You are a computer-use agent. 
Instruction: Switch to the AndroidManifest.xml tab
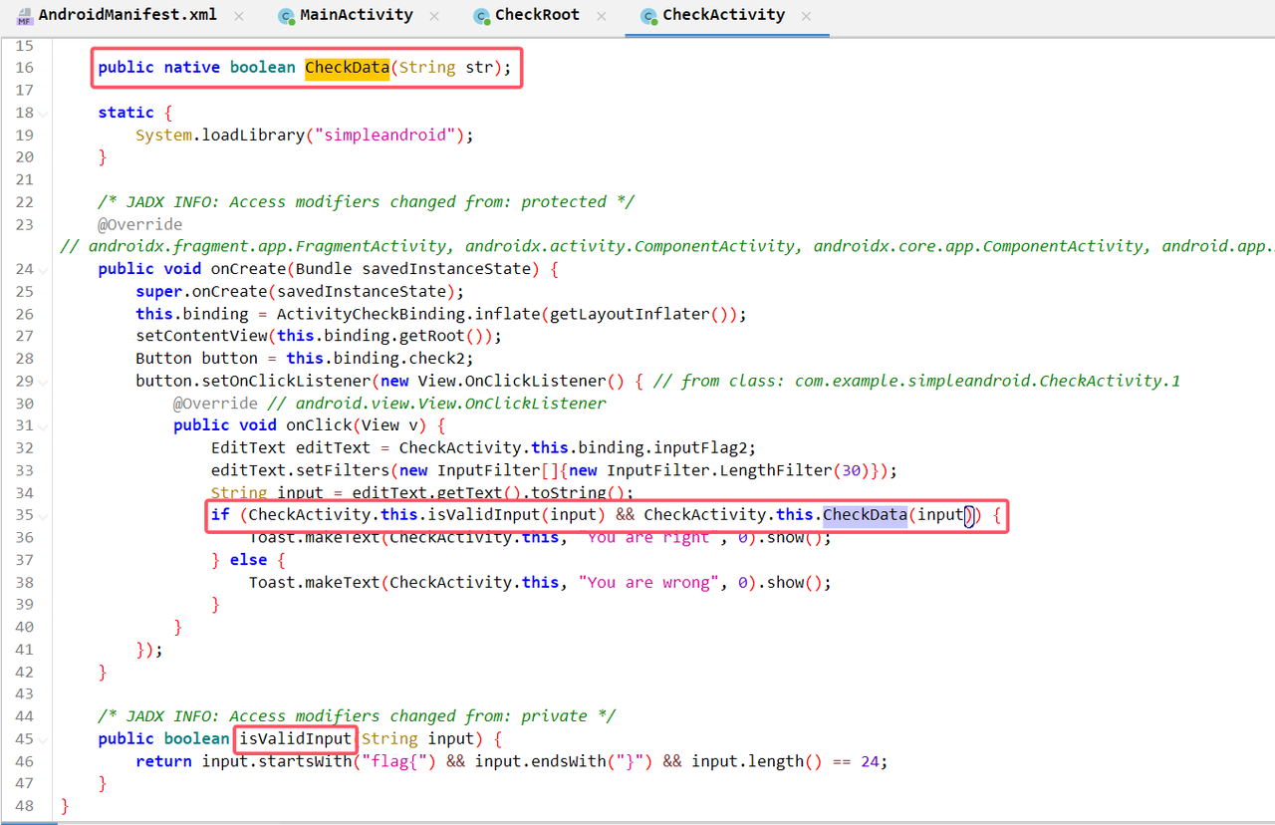(x=127, y=16)
